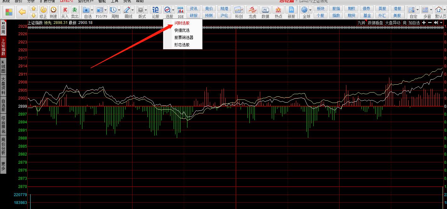Screen dimensions: 447x209
Task: Select 问财选股 from the dropdown menu
Action: click(x=182, y=23)
